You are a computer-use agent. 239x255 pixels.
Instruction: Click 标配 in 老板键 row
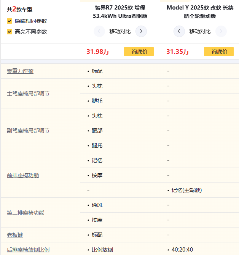click(x=97, y=235)
